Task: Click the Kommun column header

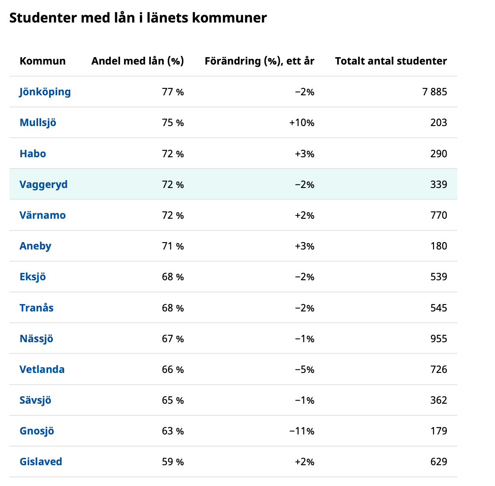Action: 42,61
